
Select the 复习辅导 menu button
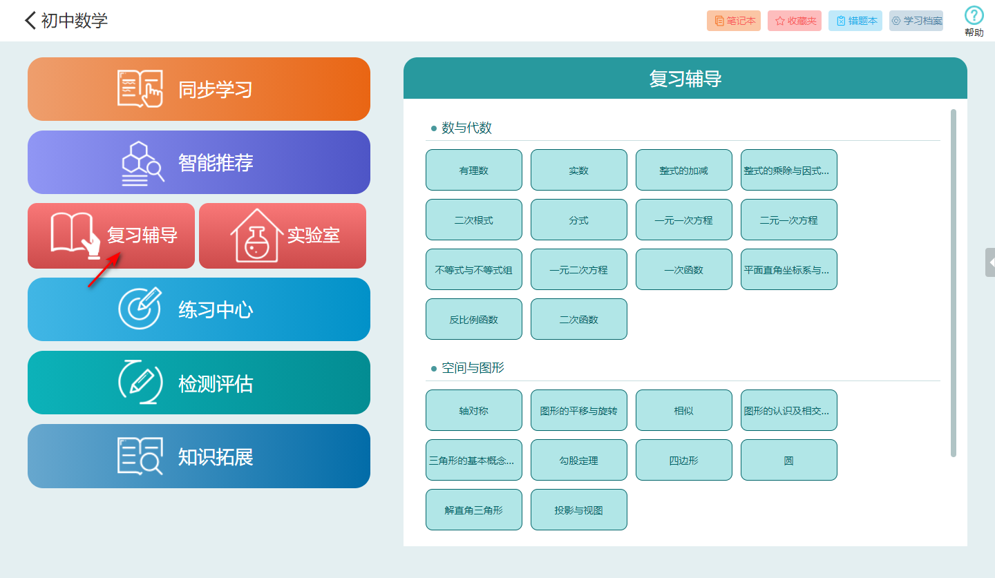tap(111, 235)
